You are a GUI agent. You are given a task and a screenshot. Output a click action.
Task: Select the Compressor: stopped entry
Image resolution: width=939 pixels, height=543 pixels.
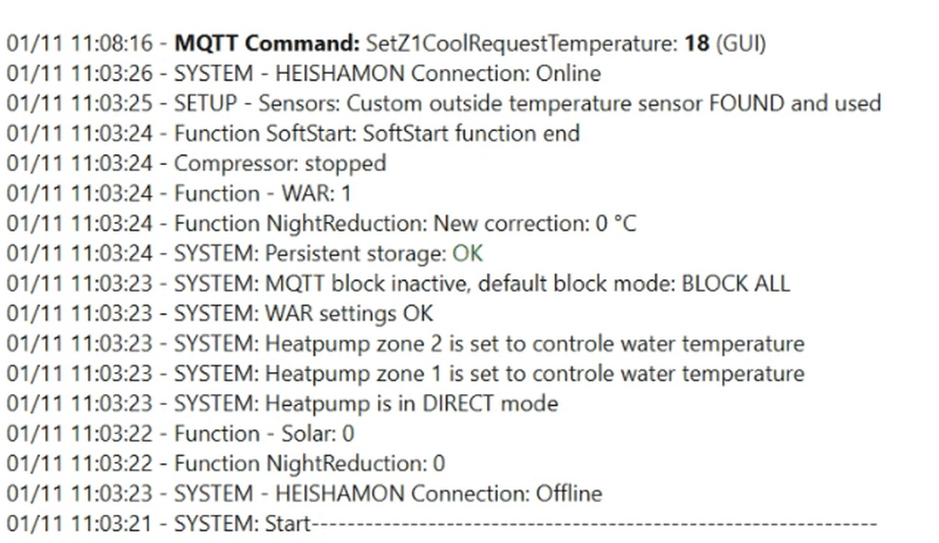(197, 163)
